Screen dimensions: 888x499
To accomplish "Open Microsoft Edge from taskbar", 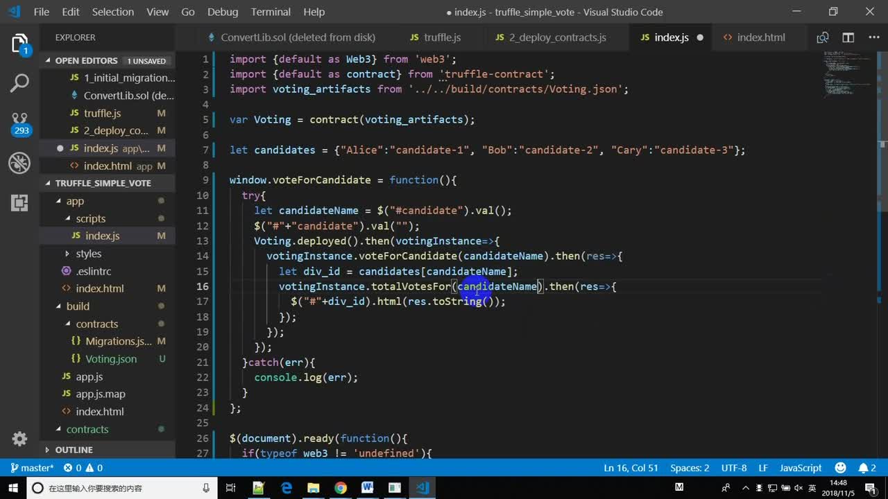I will (286, 488).
